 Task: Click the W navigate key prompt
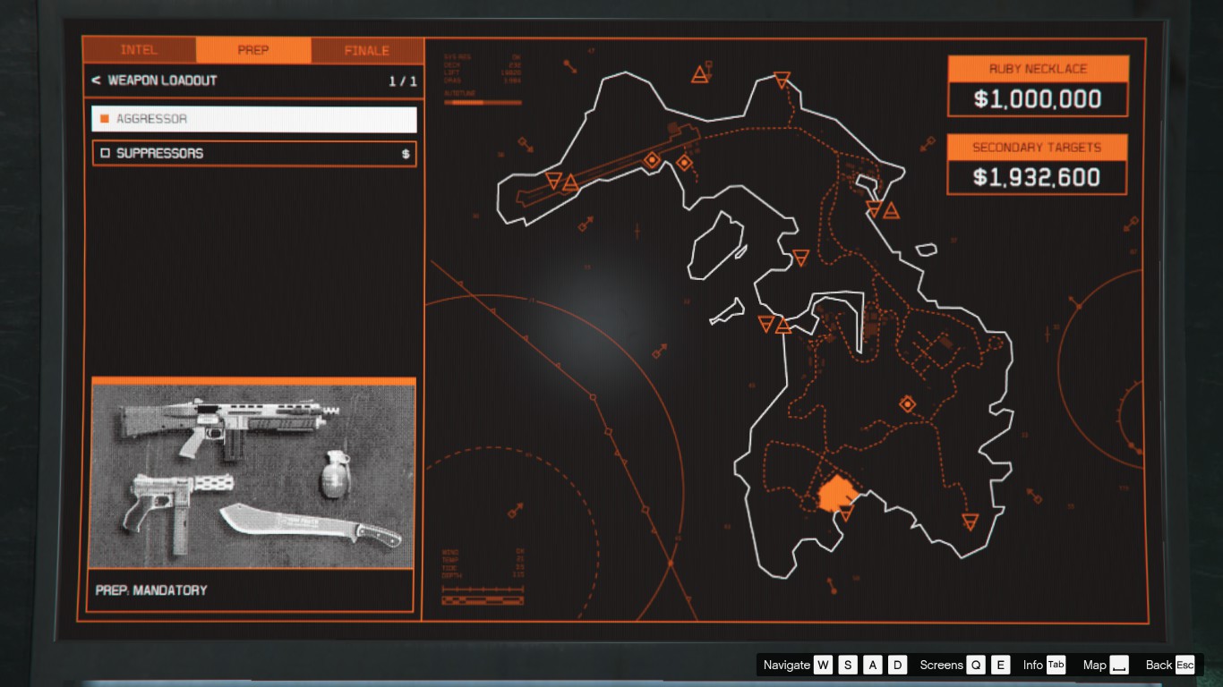tap(823, 665)
